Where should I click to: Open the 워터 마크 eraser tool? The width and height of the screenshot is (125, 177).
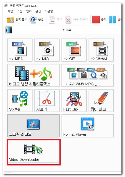click(101, 101)
